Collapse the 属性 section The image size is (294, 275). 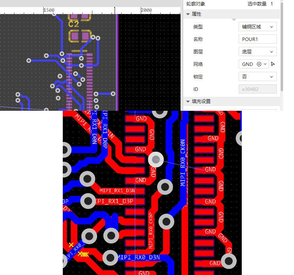click(x=188, y=14)
